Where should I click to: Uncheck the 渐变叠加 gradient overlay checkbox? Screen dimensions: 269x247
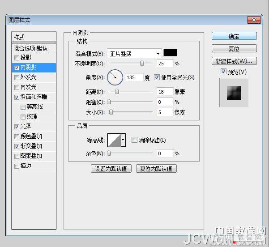pyautogui.click(x=17, y=146)
